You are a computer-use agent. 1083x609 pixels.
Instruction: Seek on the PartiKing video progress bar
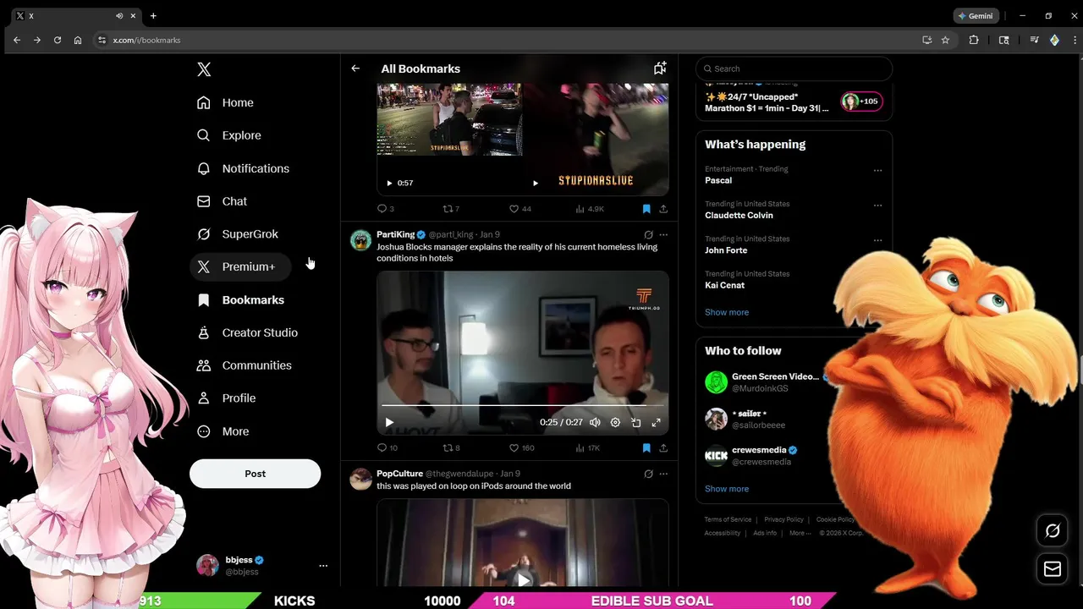(x=522, y=406)
